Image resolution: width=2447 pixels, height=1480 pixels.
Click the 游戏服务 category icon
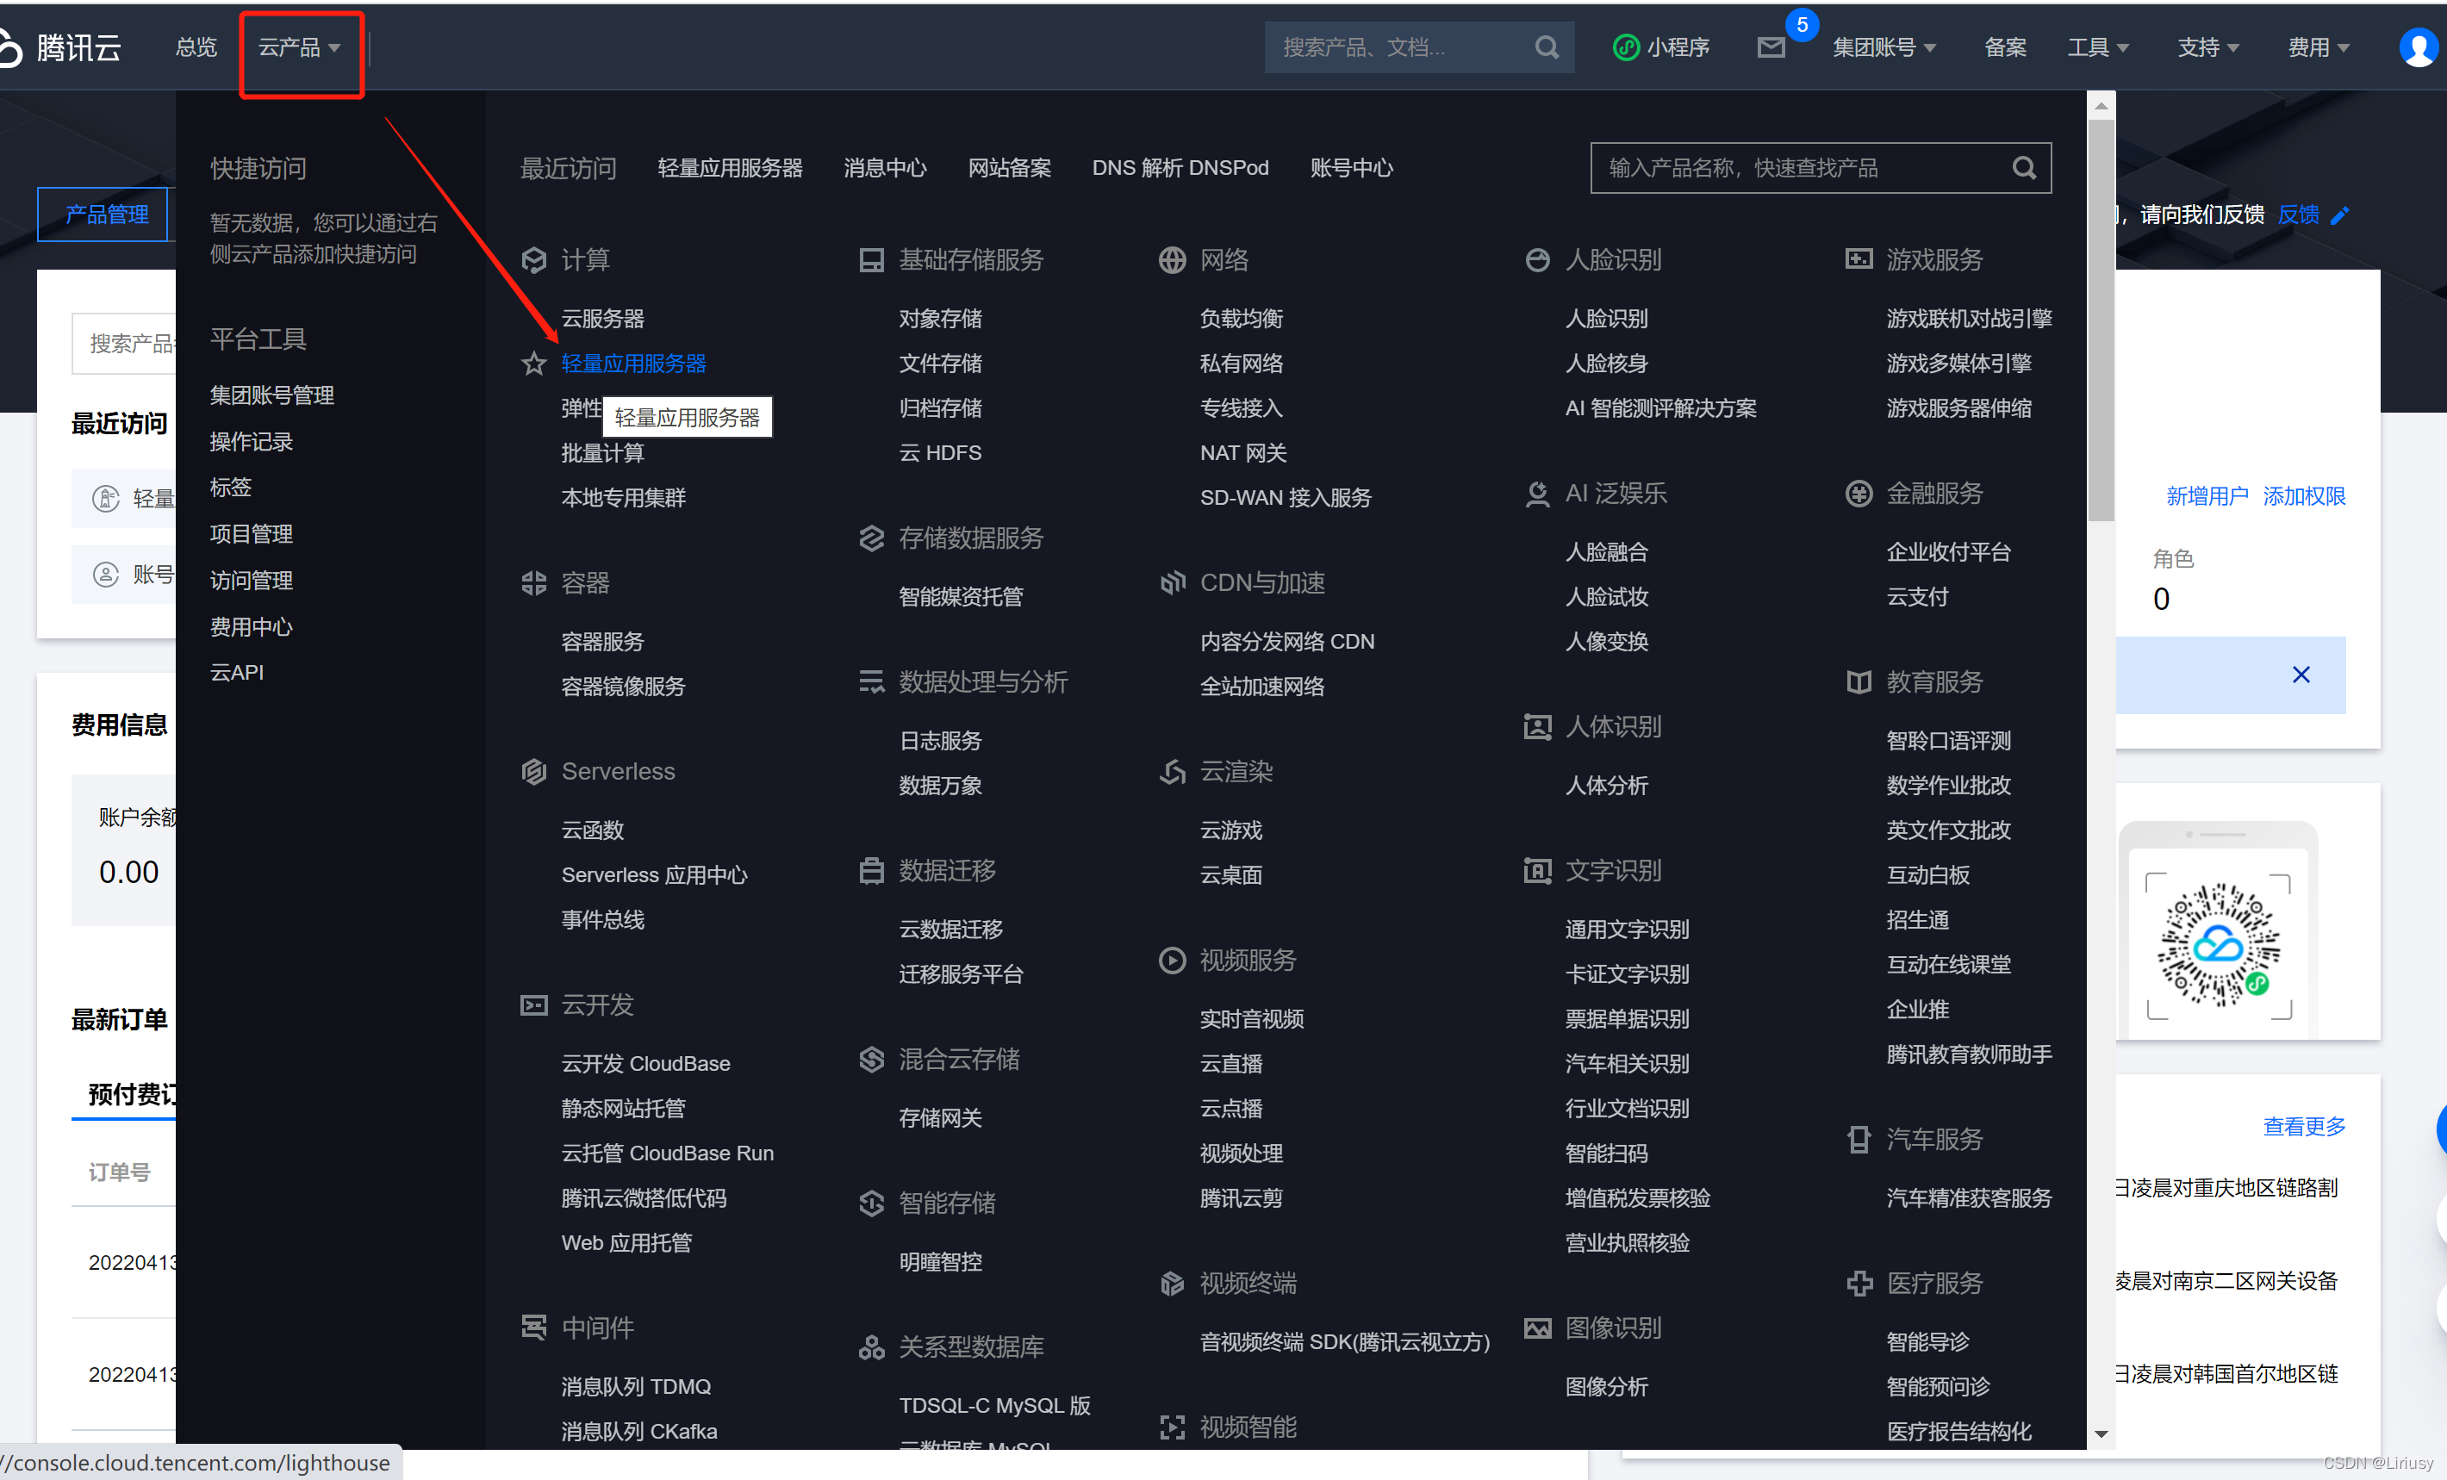pyautogui.click(x=1859, y=260)
